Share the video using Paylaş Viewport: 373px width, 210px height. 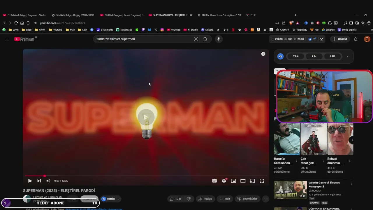pos(205,199)
